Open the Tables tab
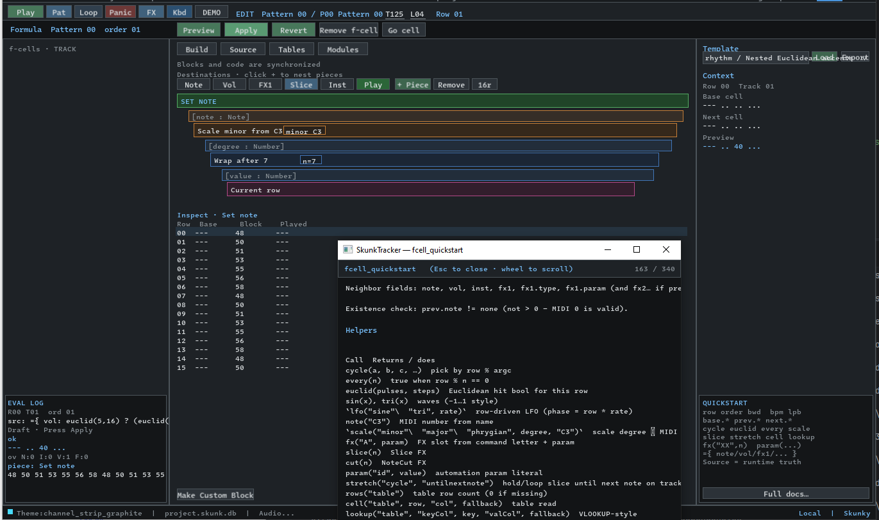The height and width of the screenshot is (520, 879). 292,49
